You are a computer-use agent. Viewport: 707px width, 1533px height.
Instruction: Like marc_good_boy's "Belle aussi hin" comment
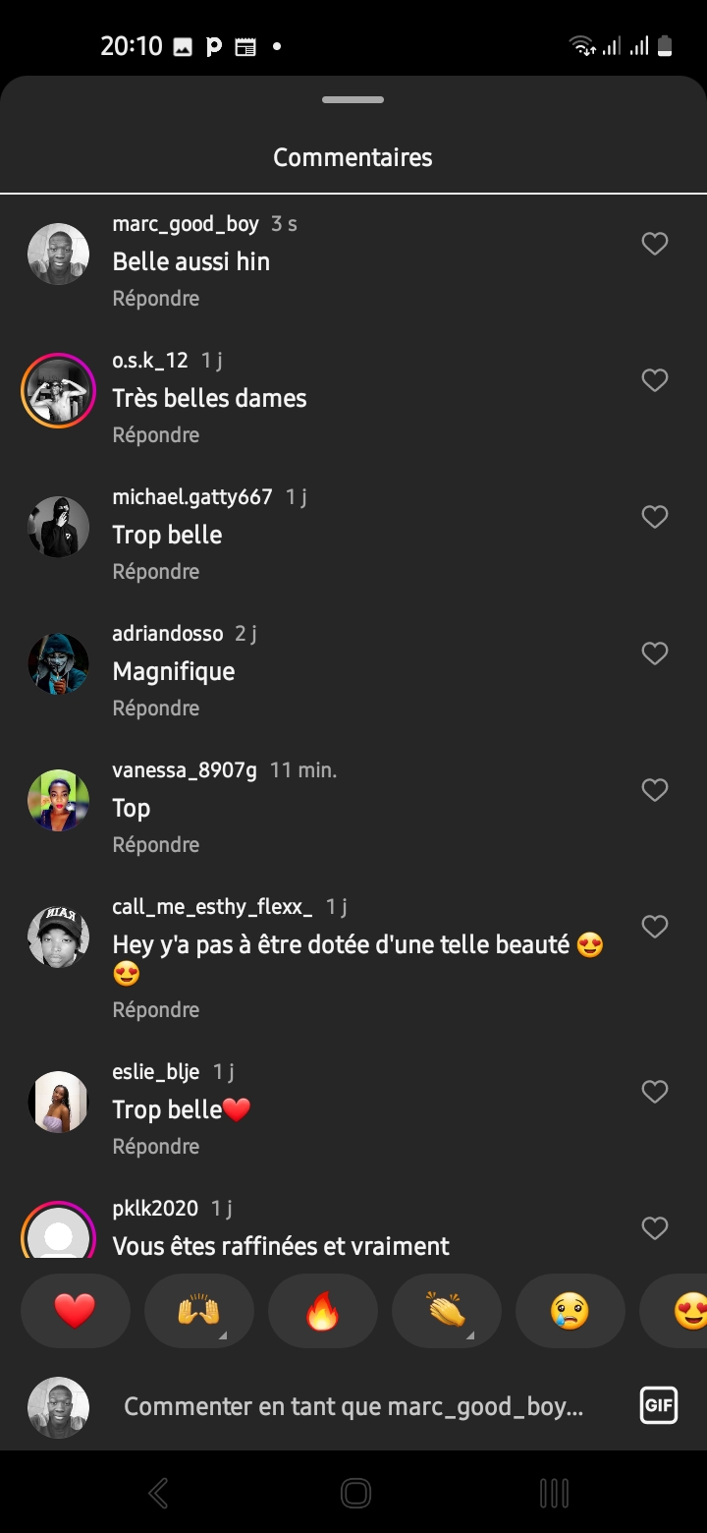coord(654,244)
